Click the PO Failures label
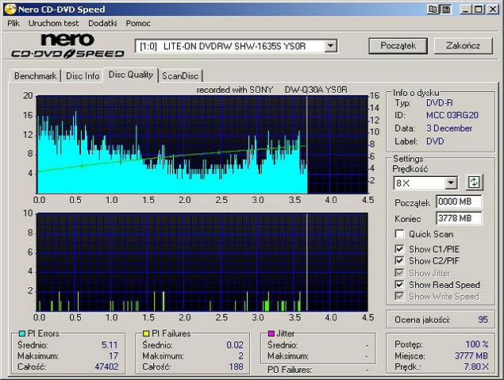Viewport: 504px width, 380px height. pos(289,370)
